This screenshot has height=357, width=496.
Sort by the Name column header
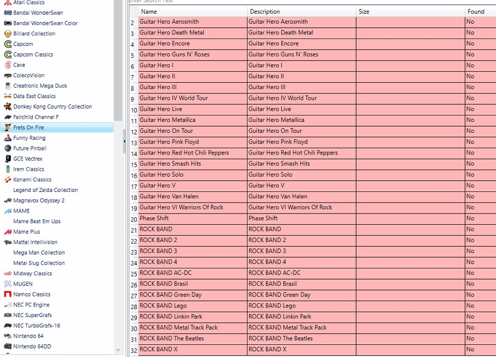tap(193, 12)
